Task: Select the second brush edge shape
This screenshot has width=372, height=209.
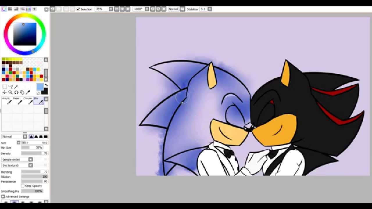Action: click(x=36, y=136)
